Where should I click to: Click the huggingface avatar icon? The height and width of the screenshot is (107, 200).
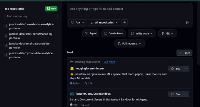72,69
